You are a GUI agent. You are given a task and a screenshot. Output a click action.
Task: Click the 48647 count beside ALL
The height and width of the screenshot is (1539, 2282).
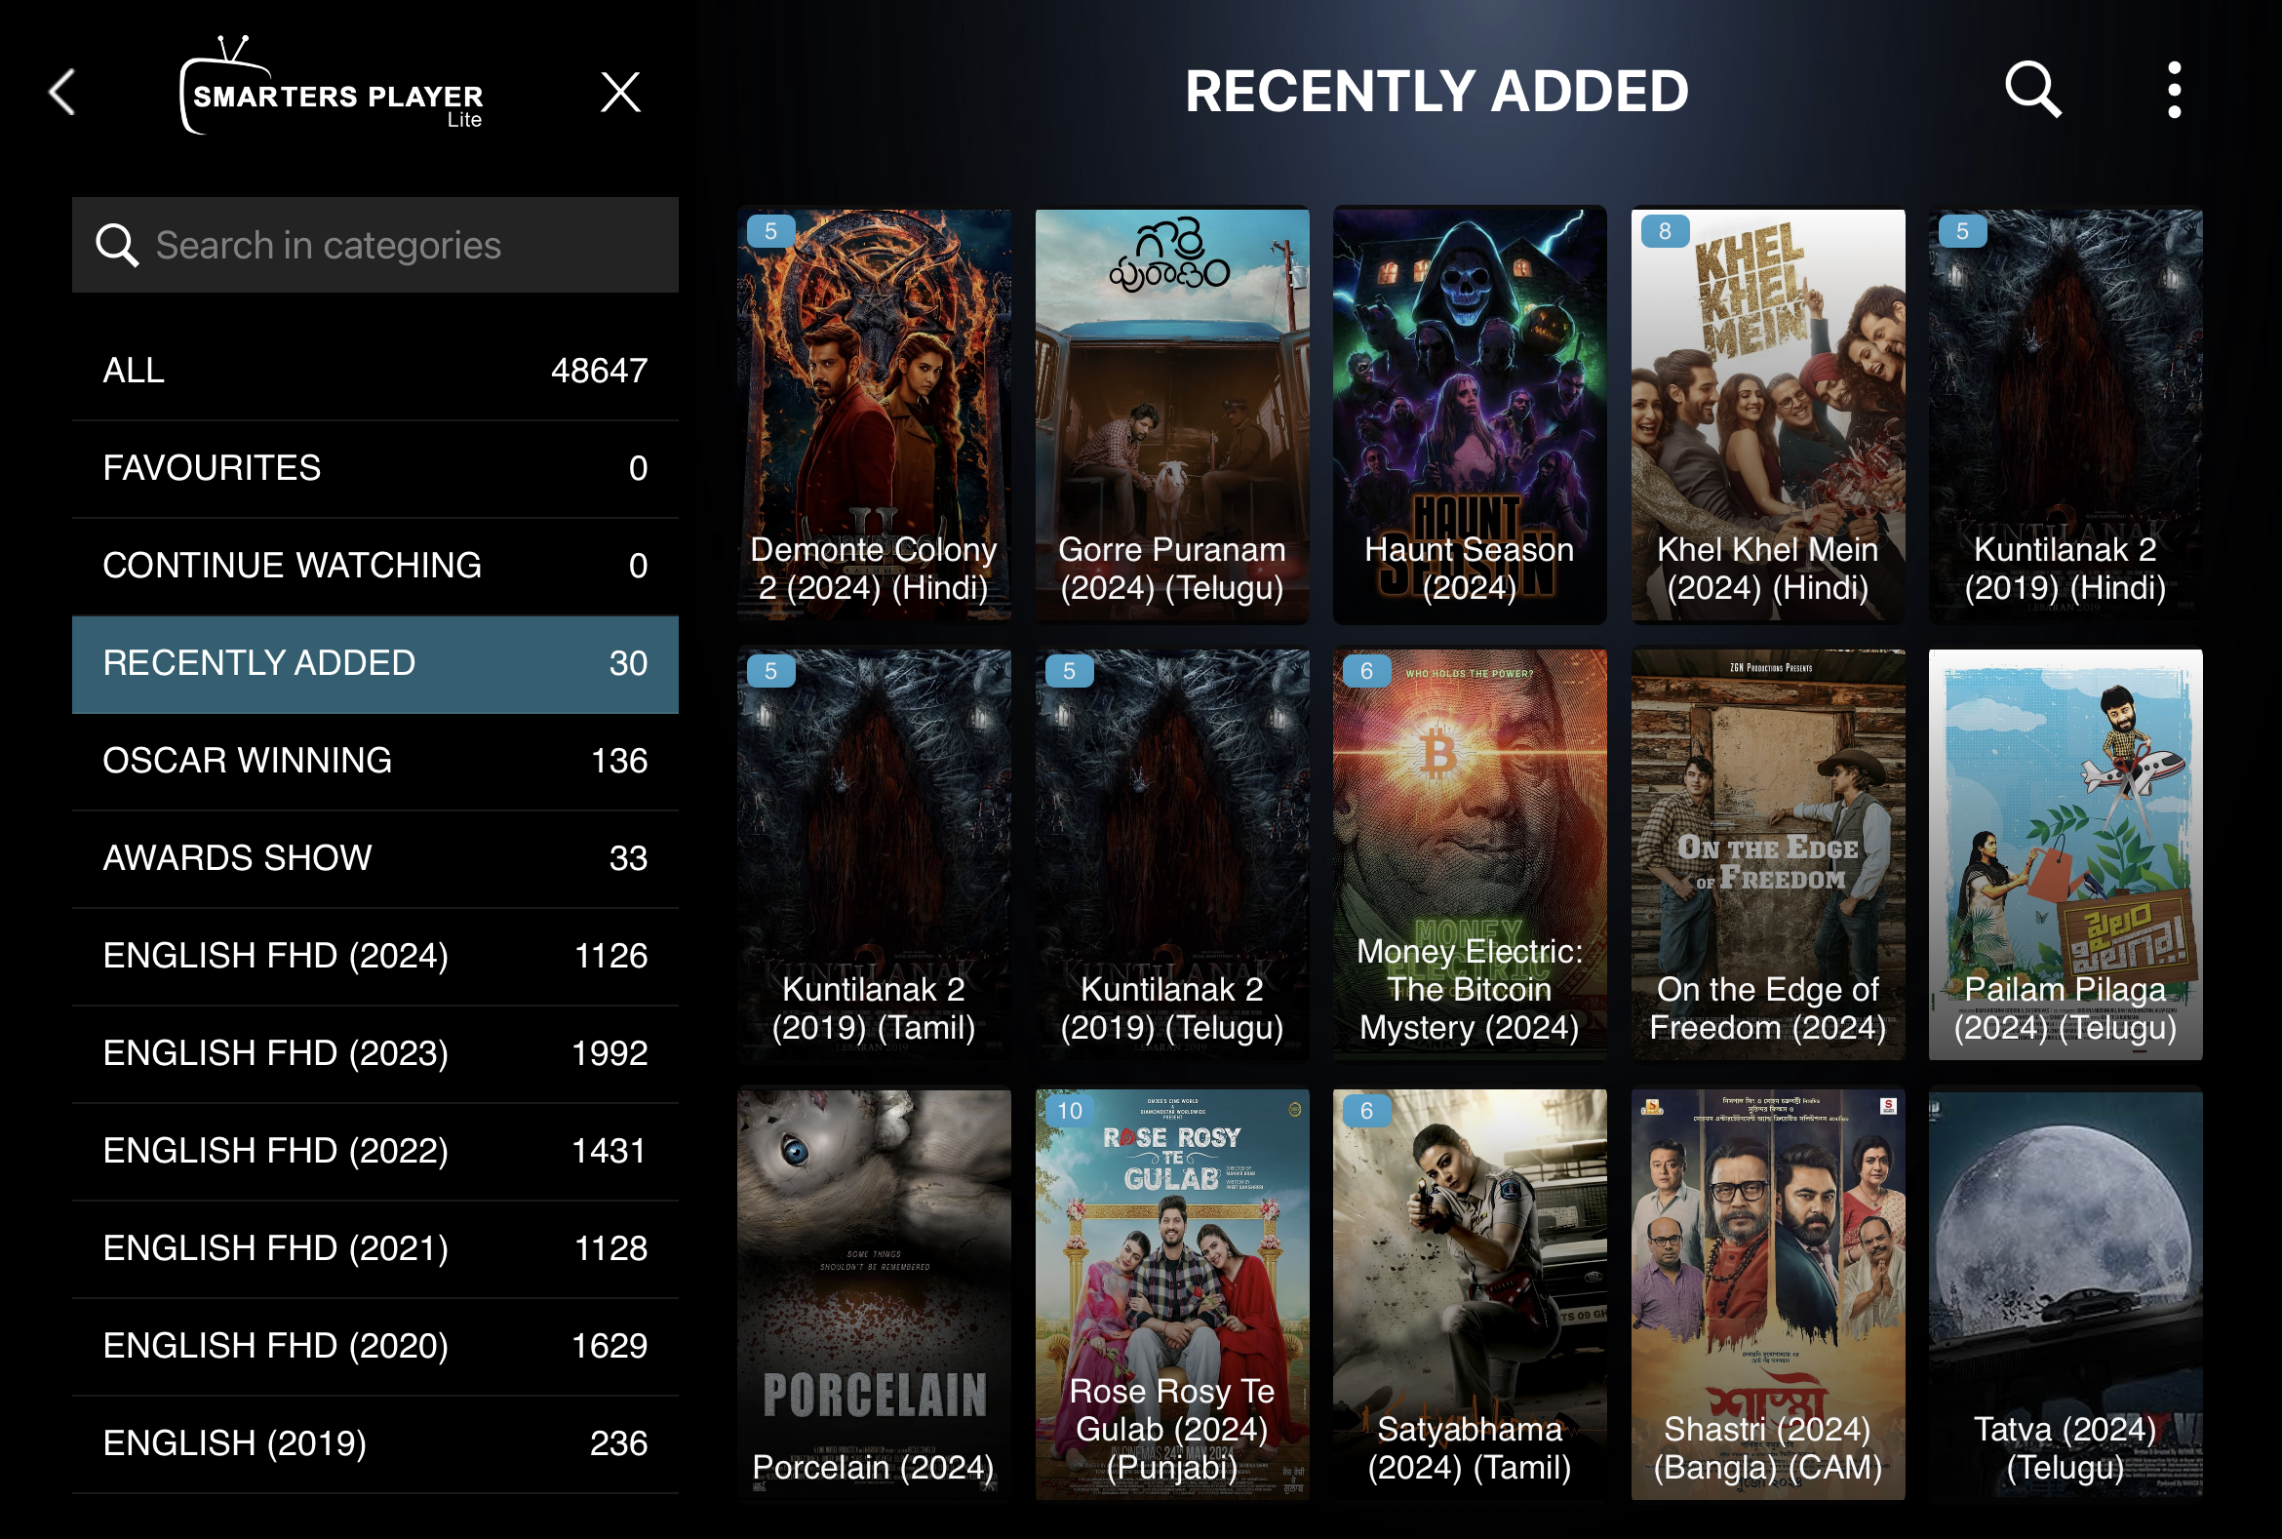point(599,371)
